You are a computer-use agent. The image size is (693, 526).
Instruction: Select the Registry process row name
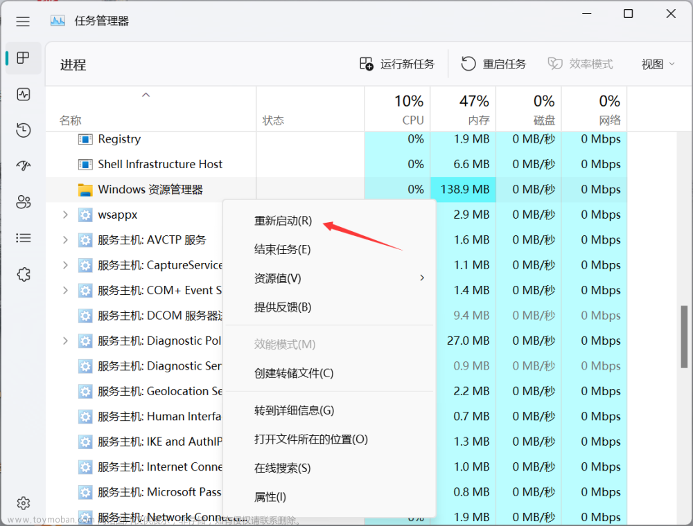tap(119, 139)
